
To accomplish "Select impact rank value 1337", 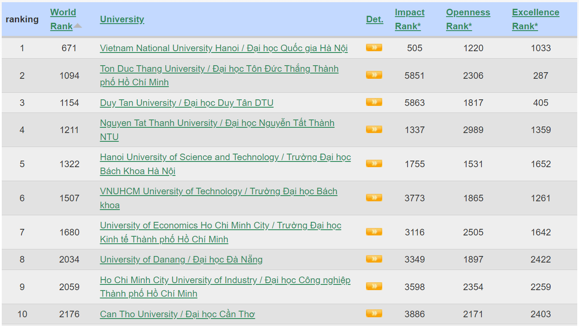I will pyautogui.click(x=415, y=130).
